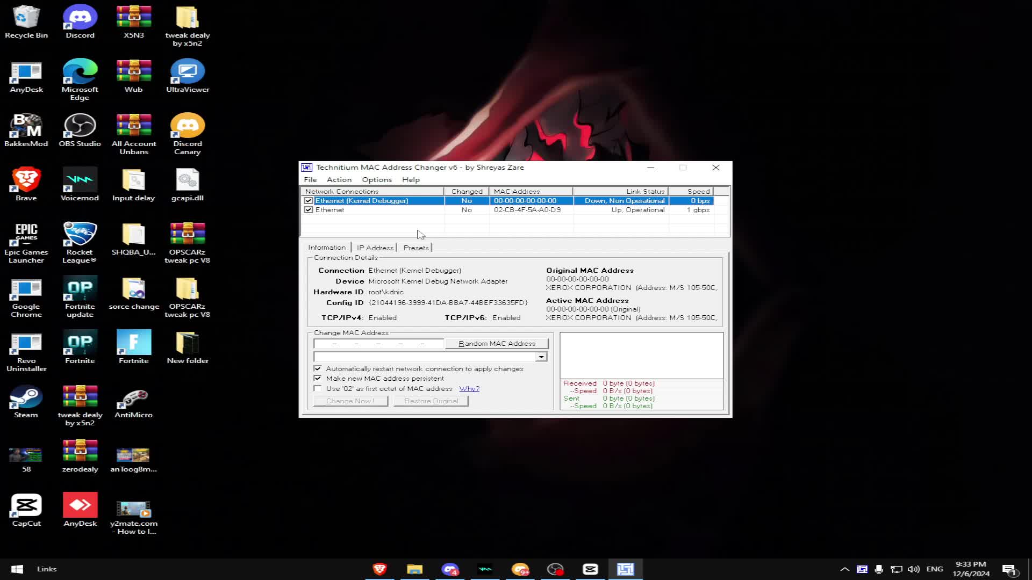Disable 'Automatically restart network connection to apply changes'
Viewport: 1032px width, 580px height.
pos(318,368)
